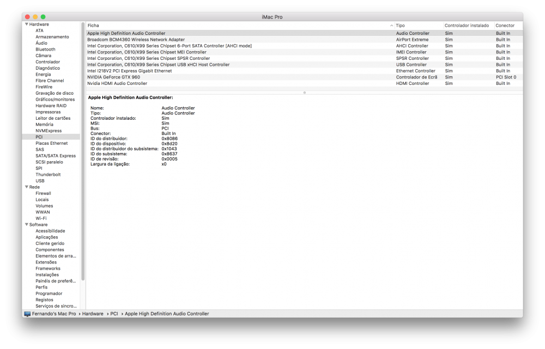Select Apple High Definition Audio Controller row

click(304, 33)
